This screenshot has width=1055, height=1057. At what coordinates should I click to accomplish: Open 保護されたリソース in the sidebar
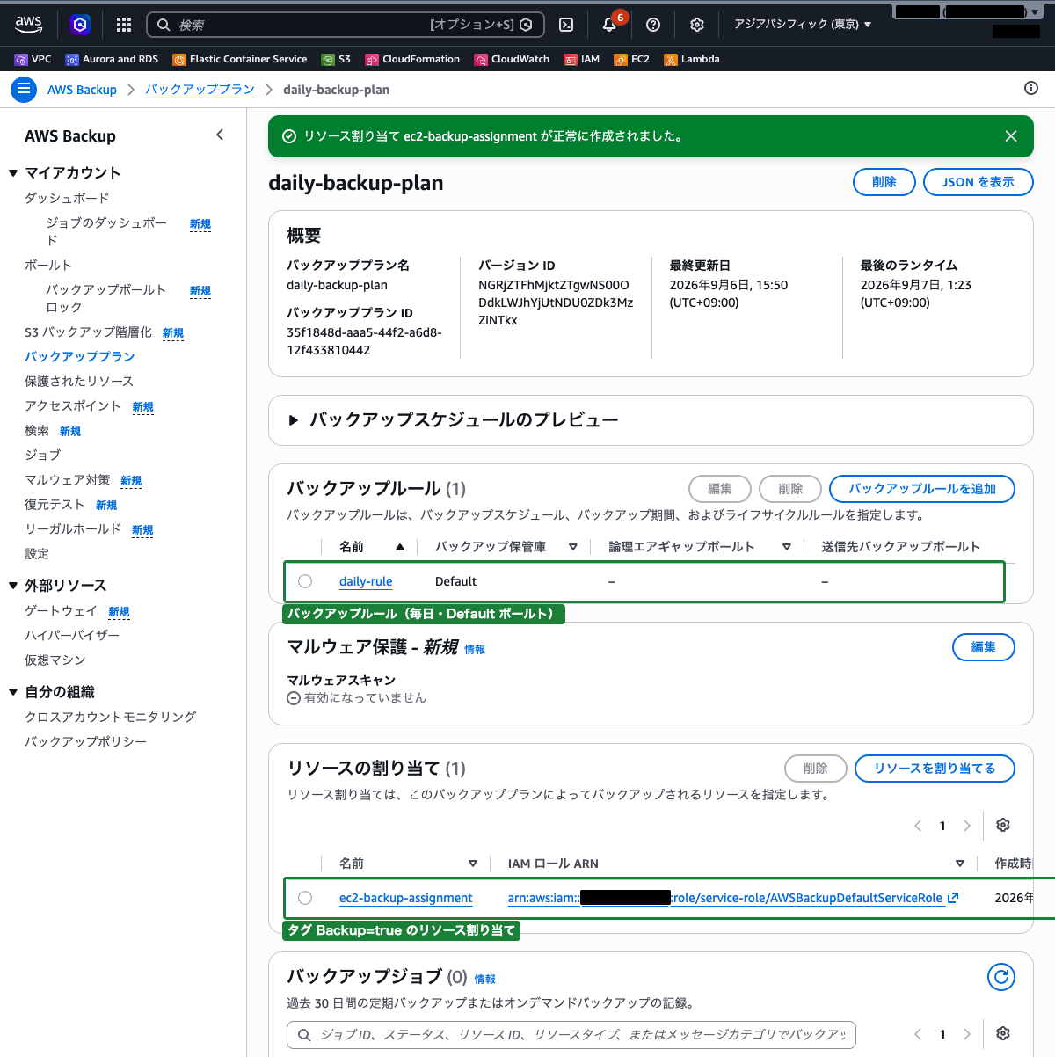tap(79, 381)
